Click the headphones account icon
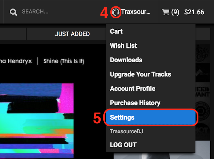 (x=116, y=12)
